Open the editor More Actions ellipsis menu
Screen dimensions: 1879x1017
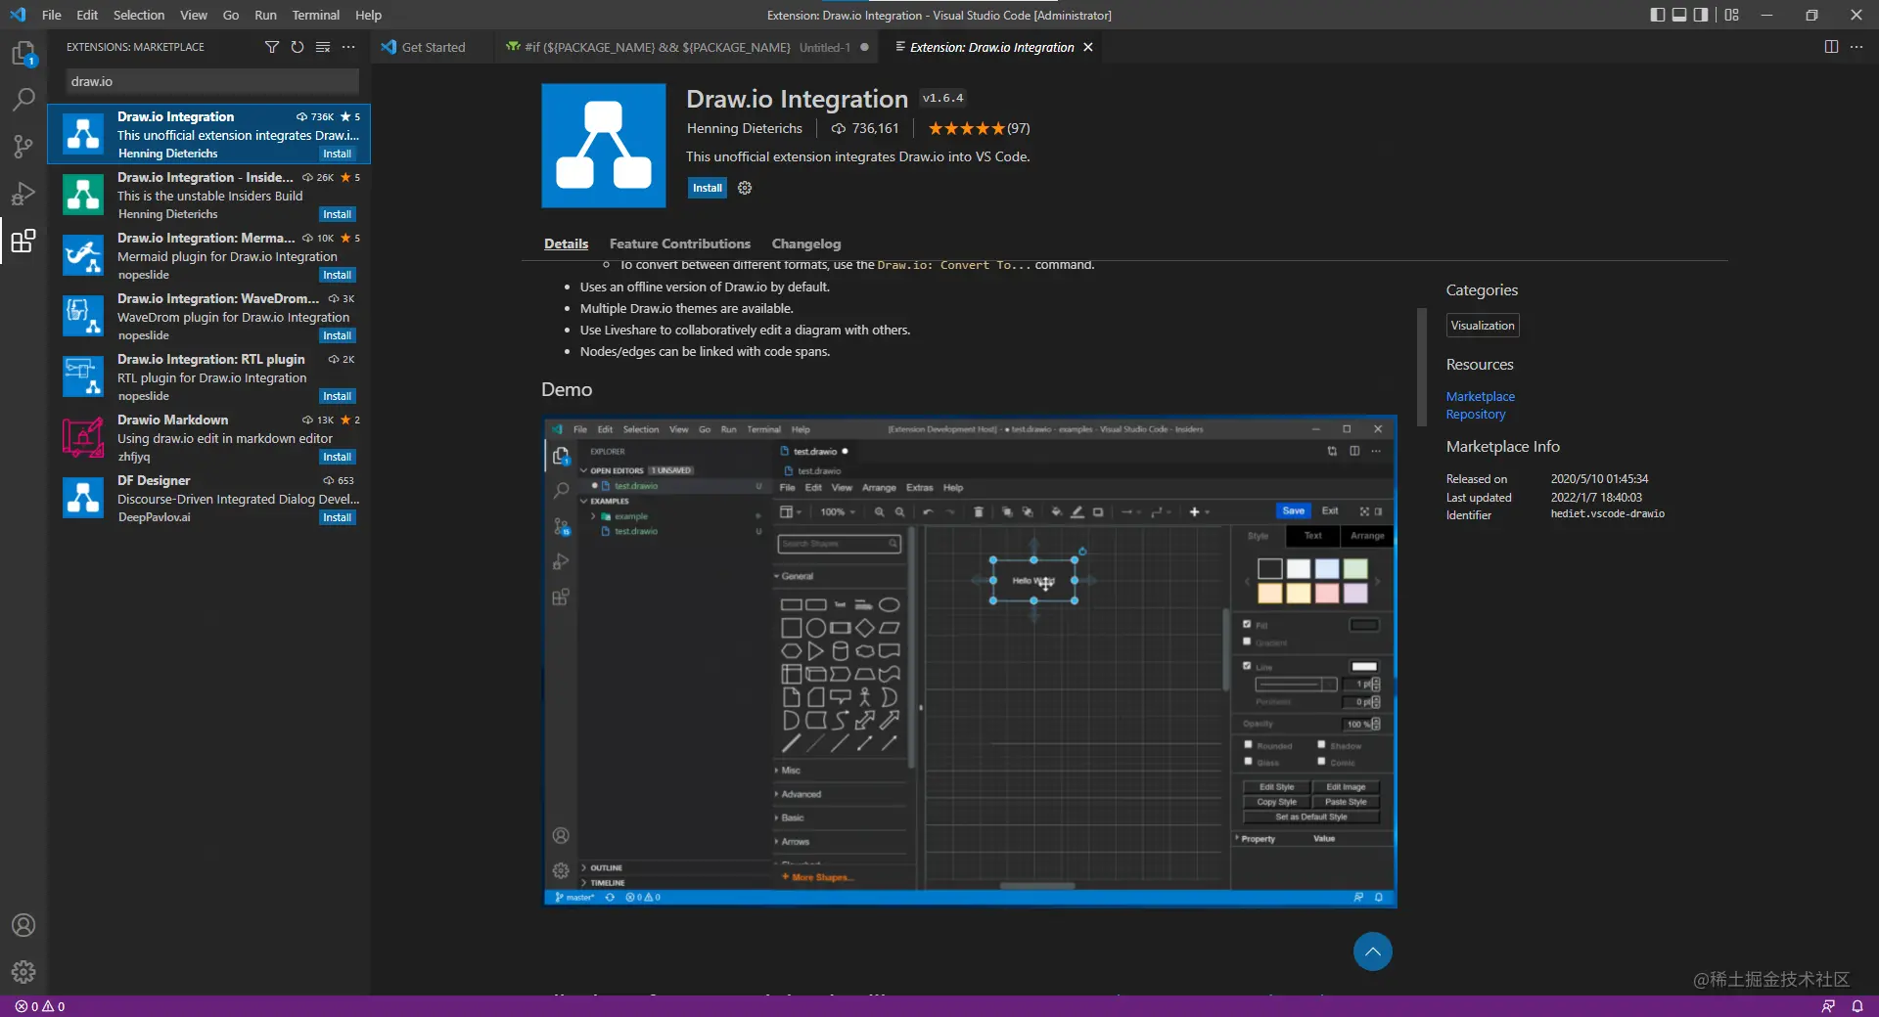tap(1856, 47)
